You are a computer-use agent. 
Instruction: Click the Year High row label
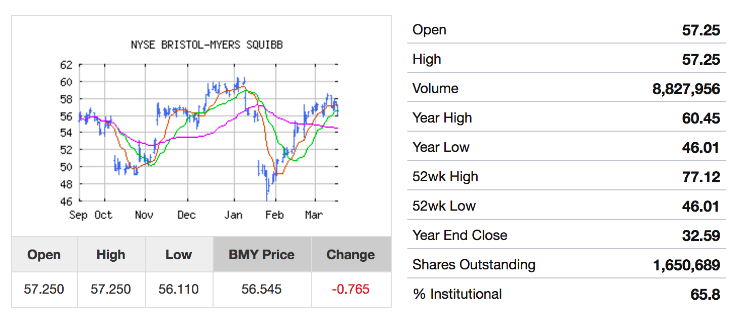(442, 118)
